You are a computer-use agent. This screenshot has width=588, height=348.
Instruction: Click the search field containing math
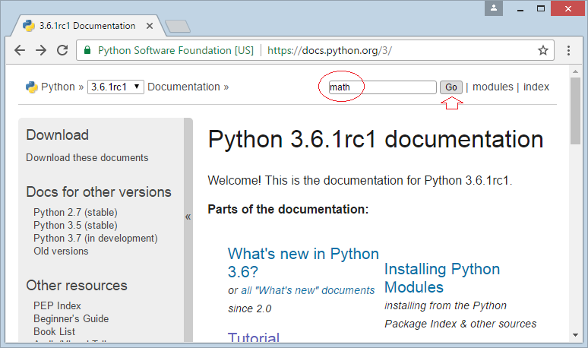382,87
